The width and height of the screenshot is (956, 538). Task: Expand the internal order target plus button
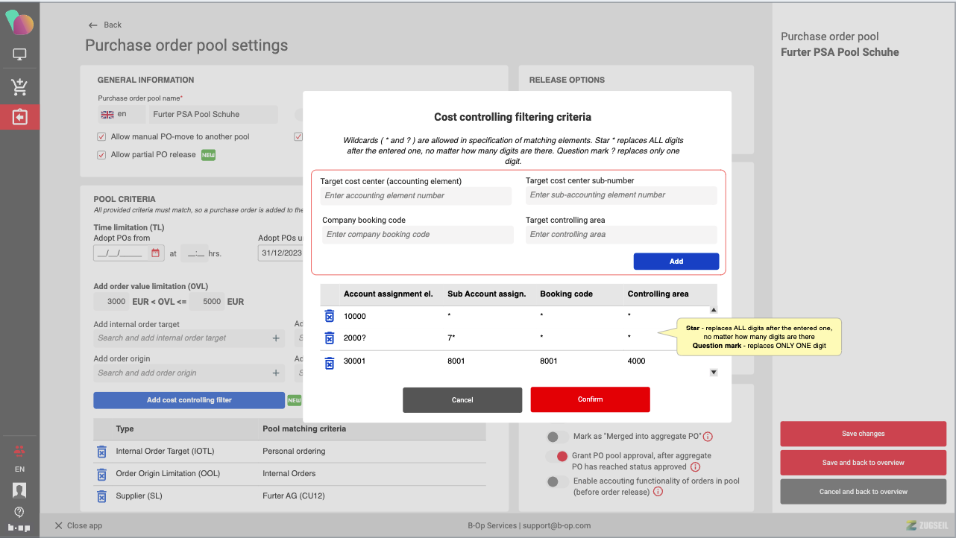pyautogui.click(x=276, y=338)
